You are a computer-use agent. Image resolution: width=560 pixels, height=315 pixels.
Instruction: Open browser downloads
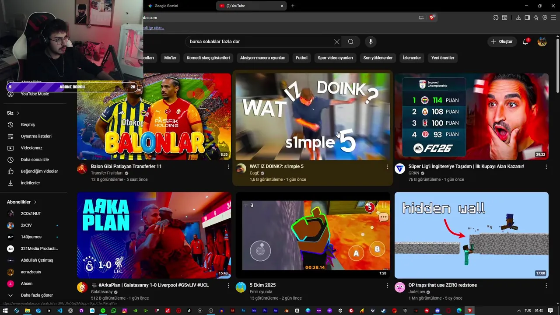tap(518, 17)
